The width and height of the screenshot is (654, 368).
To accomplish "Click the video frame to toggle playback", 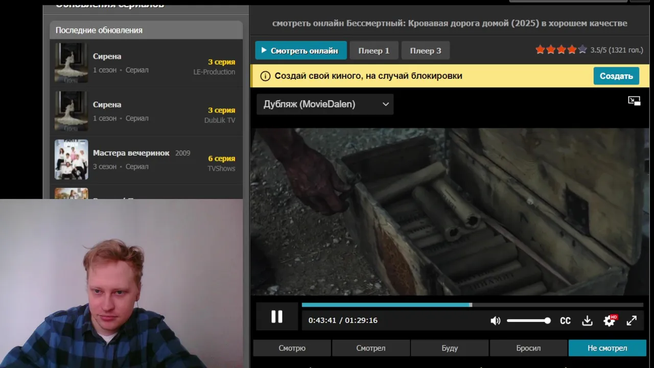I will pyautogui.click(x=450, y=211).
